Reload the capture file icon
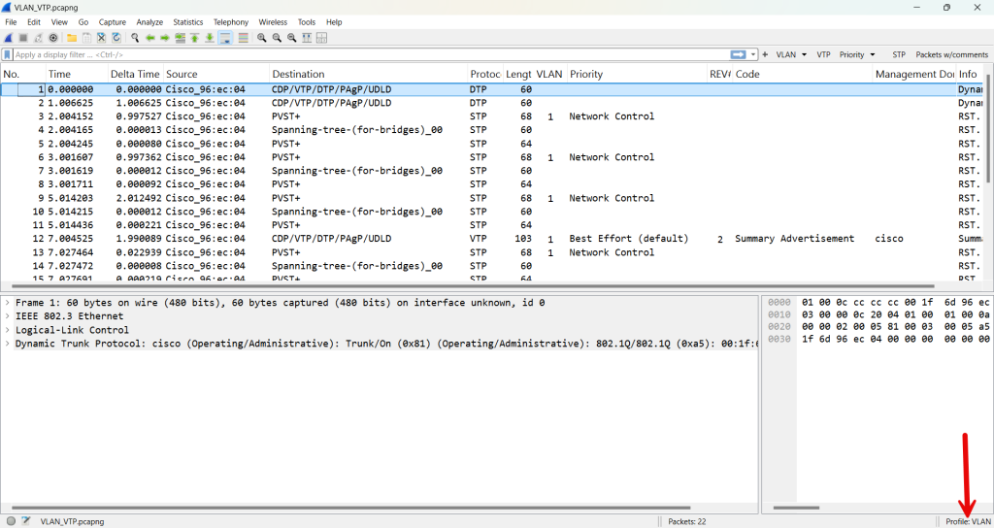 116,38
